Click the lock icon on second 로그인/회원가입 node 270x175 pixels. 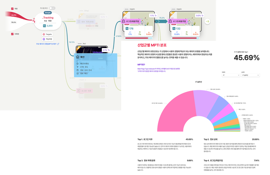[x=170, y=21]
